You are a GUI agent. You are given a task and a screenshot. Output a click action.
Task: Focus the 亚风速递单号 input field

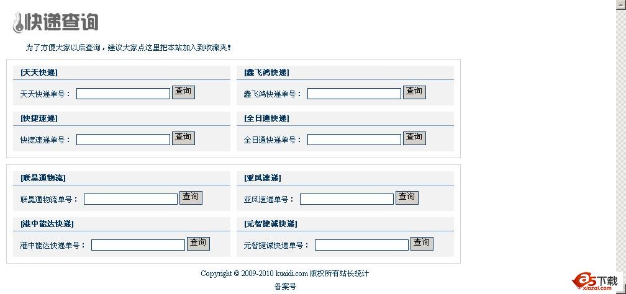click(347, 199)
